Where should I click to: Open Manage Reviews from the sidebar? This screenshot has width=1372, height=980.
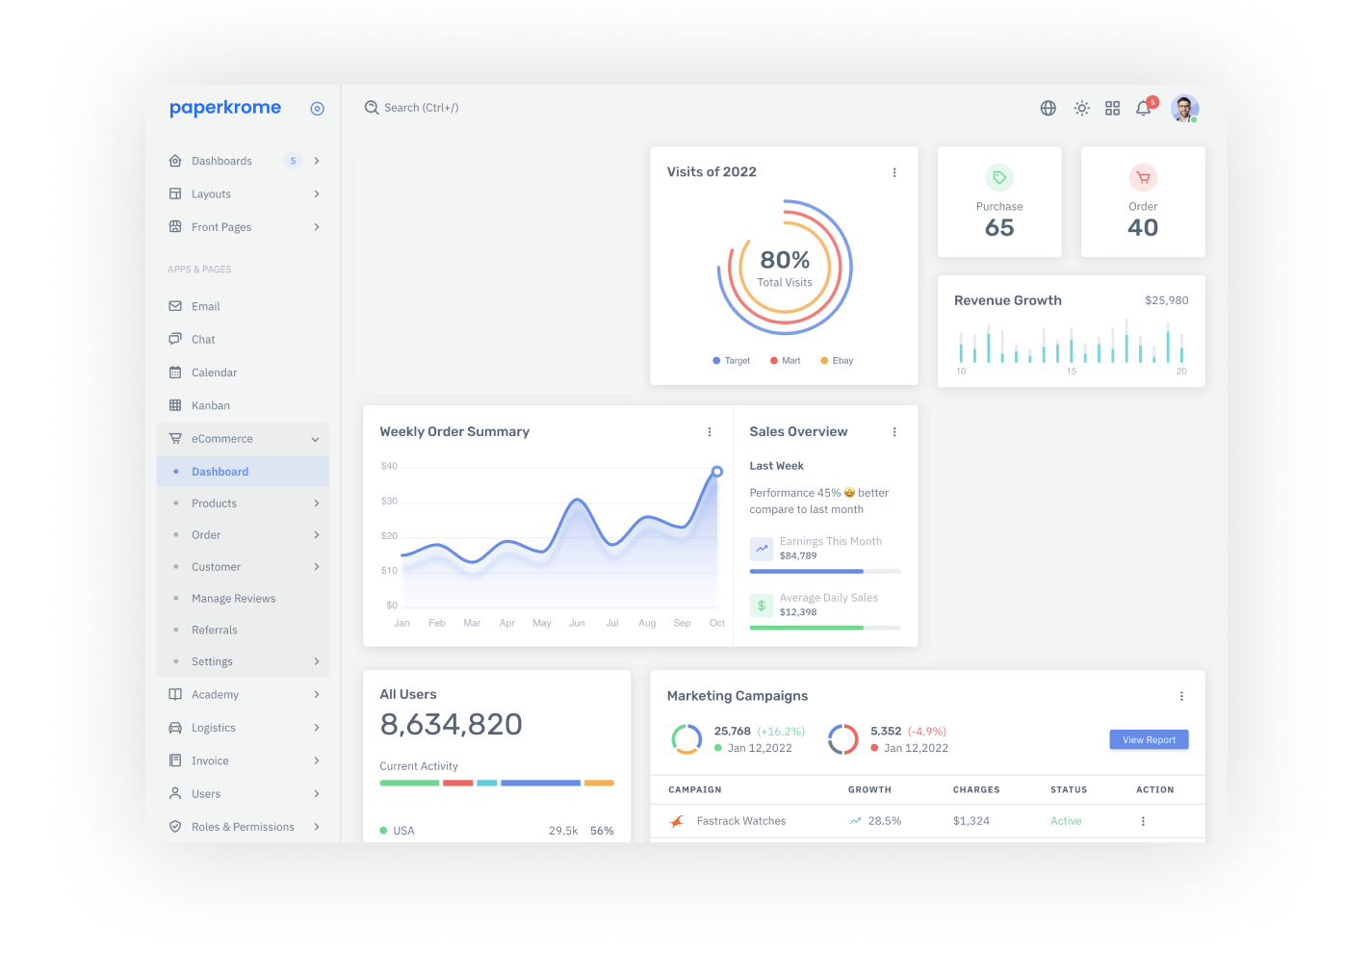(x=234, y=598)
